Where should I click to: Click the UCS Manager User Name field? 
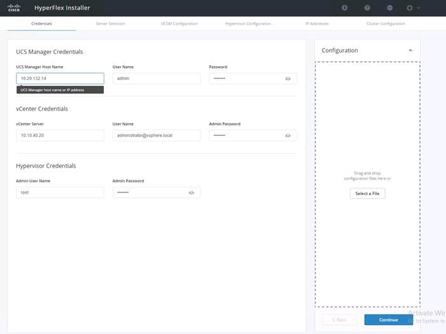click(x=157, y=78)
